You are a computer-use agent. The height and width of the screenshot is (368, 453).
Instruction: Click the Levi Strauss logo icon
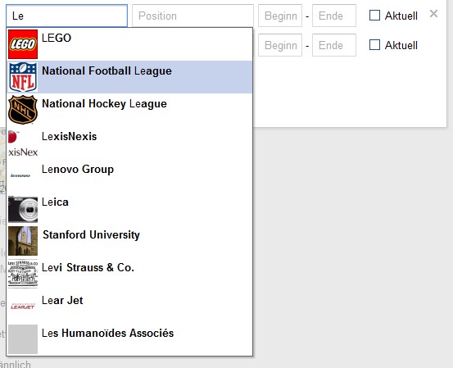click(23, 274)
